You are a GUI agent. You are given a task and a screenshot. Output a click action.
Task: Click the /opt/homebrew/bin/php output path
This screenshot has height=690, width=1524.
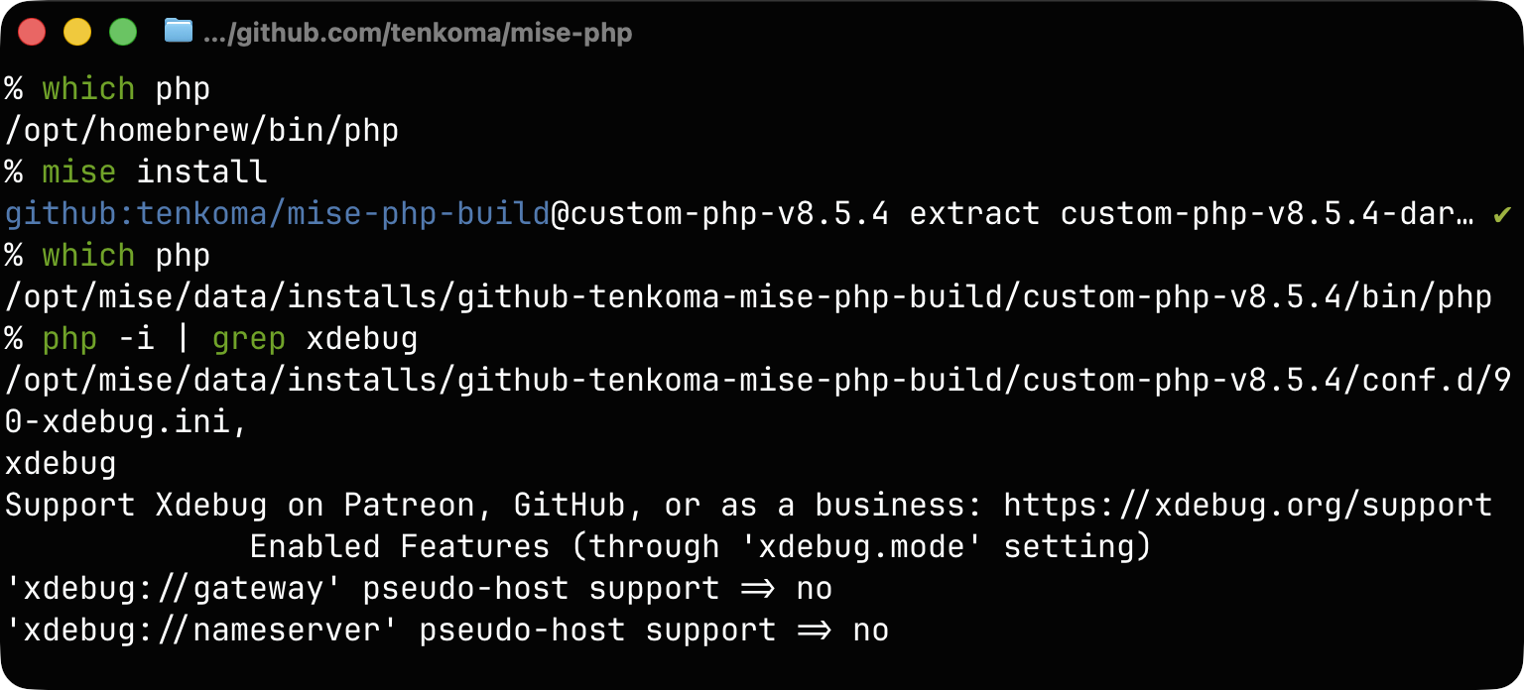(201, 130)
